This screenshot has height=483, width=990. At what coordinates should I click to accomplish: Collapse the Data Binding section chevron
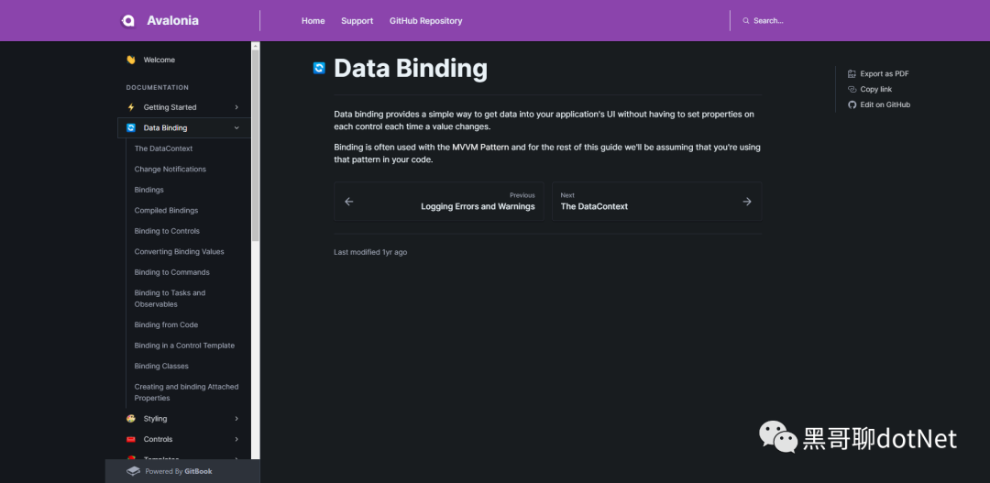(x=236, y=128)
